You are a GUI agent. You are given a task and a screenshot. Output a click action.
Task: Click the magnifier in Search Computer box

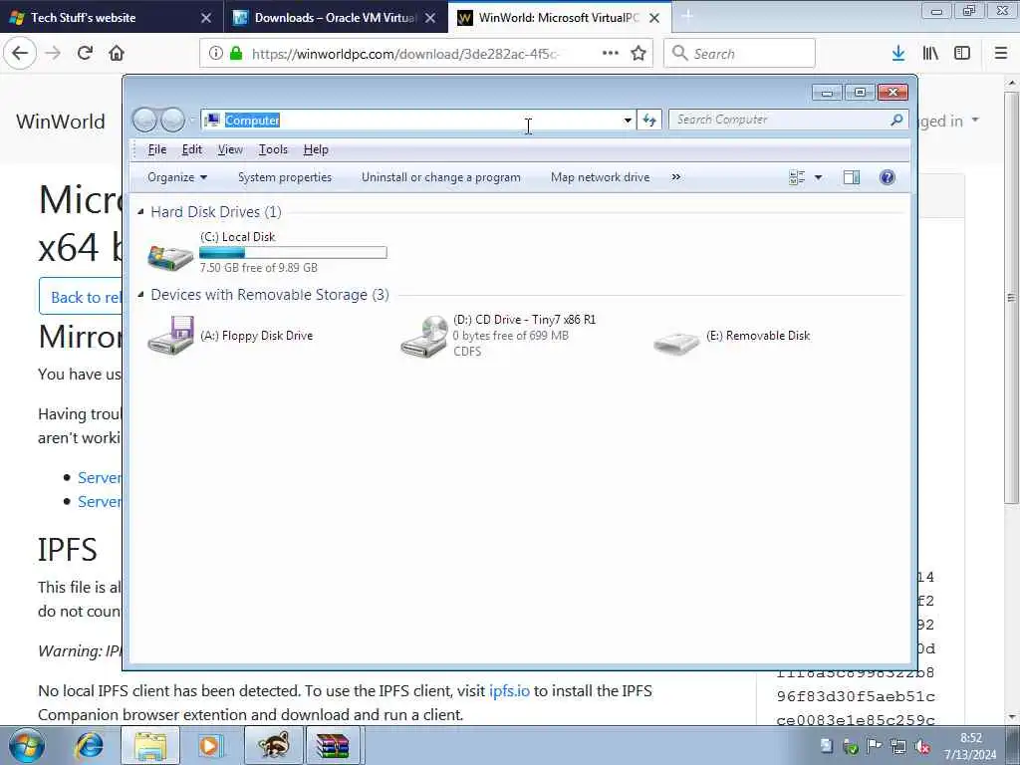click(x=896, y=120)
